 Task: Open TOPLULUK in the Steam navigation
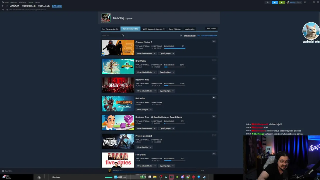coord(44,6)
